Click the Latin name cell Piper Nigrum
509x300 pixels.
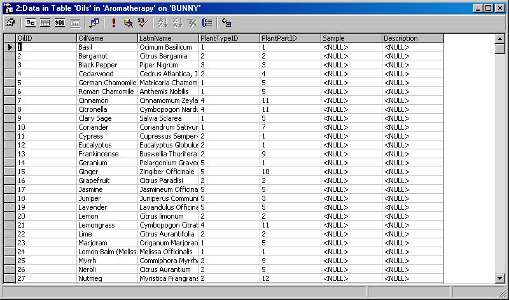(x=168, y=65)
